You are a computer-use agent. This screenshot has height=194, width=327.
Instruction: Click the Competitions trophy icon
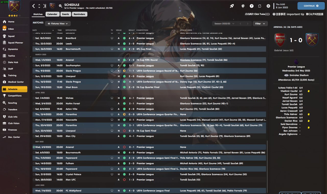click(x=4, y=96)
